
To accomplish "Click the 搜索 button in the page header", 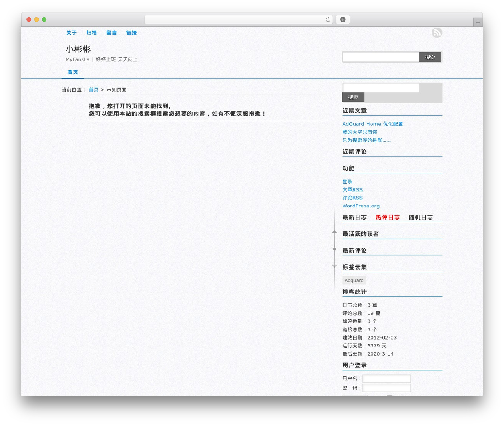I will [x=430, y=57].
